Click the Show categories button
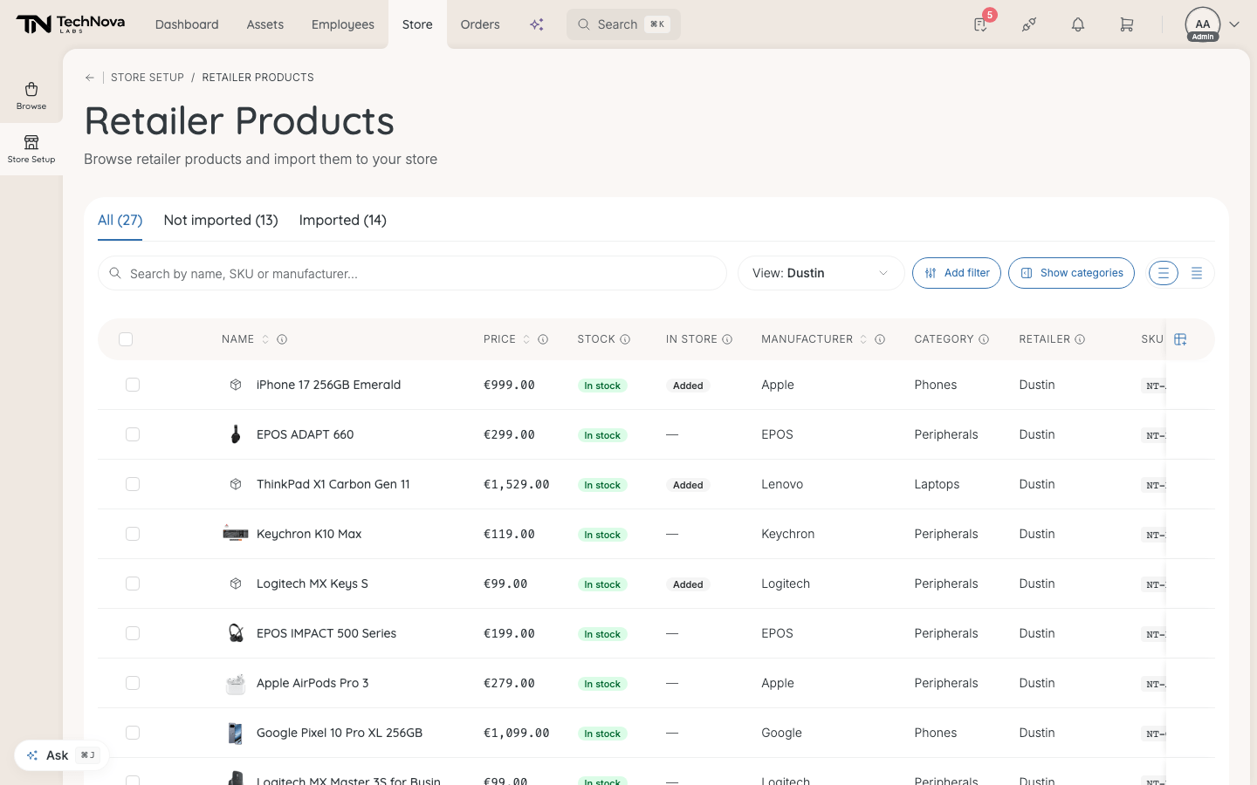This screenshot has width=1257, height=785. [1072, 273]
